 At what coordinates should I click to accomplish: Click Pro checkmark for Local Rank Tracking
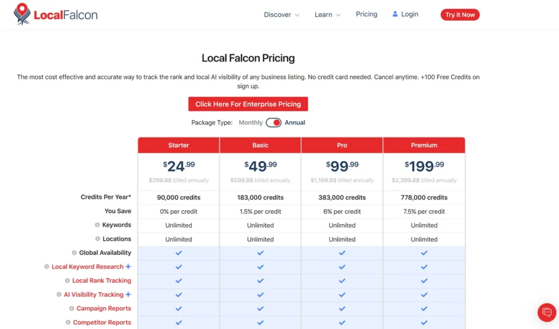342,280
